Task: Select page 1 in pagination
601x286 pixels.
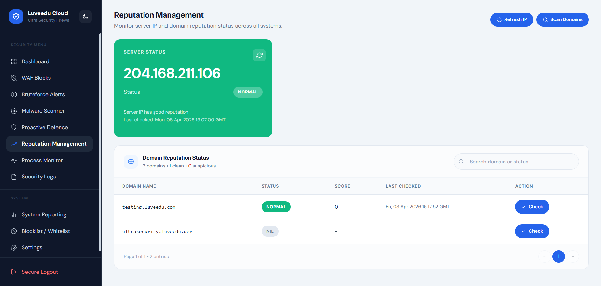Action: pos(559,257)
